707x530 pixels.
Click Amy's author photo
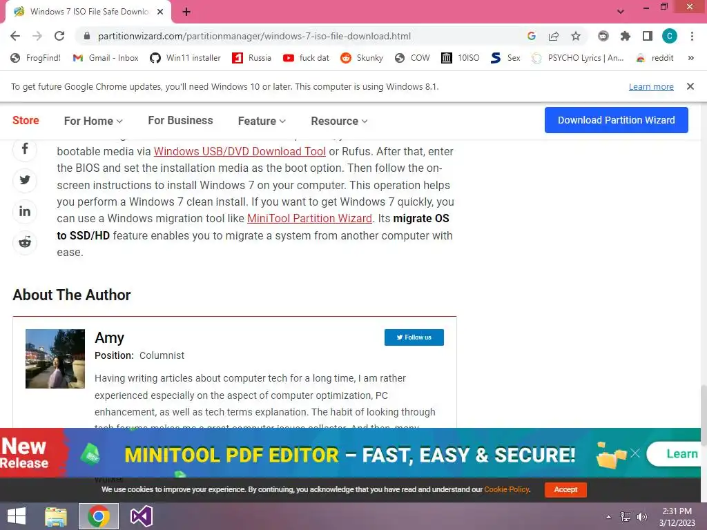[x=55, y=359]
